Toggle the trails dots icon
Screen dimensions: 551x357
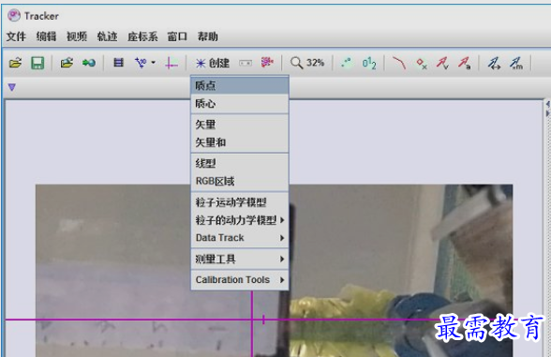coord(346,63)
